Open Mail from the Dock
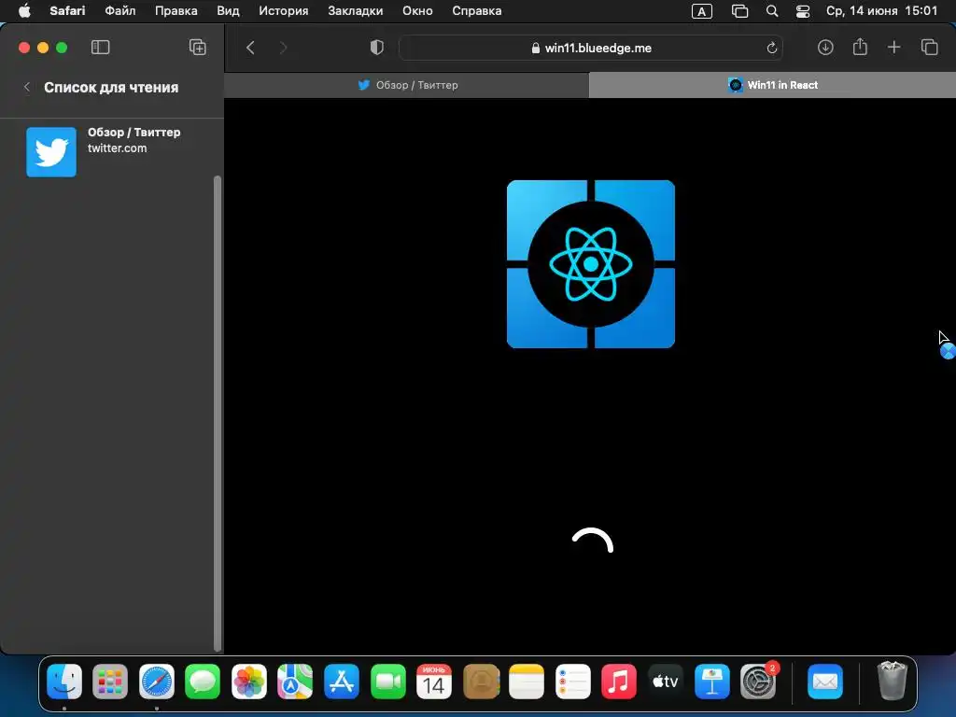This screenshot has width=956, height=717. [x=825, y=682]
